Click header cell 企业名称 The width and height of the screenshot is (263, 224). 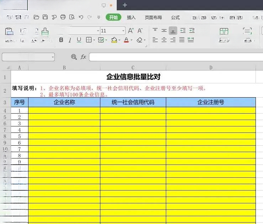click(64, 102)
